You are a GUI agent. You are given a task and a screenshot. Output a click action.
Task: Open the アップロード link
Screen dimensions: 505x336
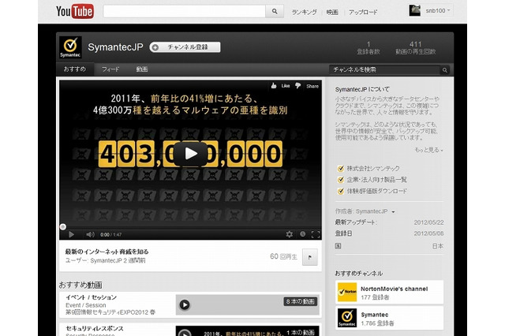363,13
